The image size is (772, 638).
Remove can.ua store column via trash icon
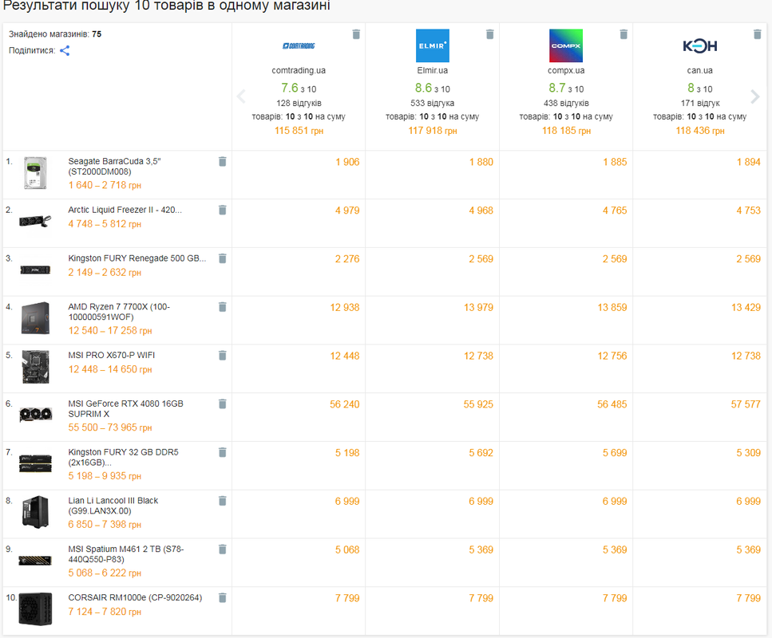[x=757, y=34]
